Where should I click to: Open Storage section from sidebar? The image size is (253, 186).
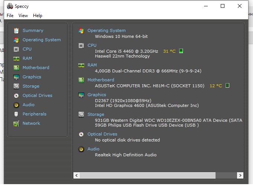click(31, 86)
